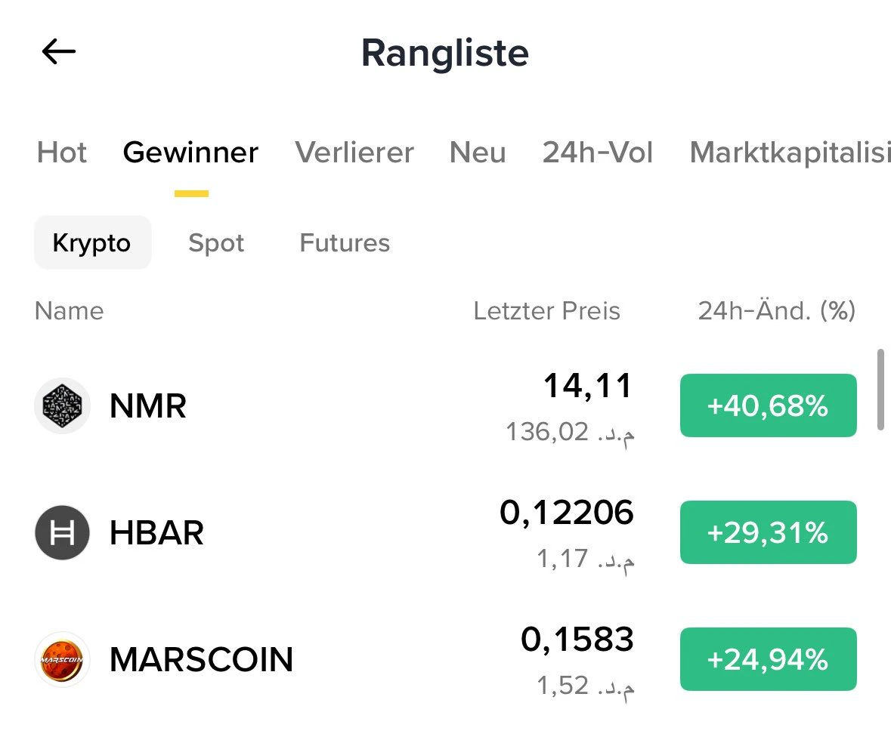Viewport: 891px width, 746px height.
Task: Tap the +24,94% MARSCOIN badge
Action: 769,659
